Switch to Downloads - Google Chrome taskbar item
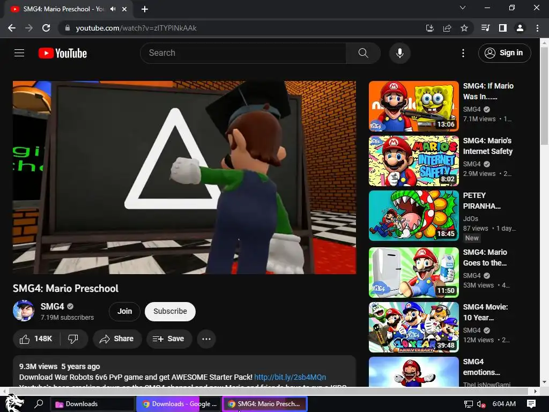The height and width of the screenshot is (412, 549). pyautogui.click(x=179, y=404)
